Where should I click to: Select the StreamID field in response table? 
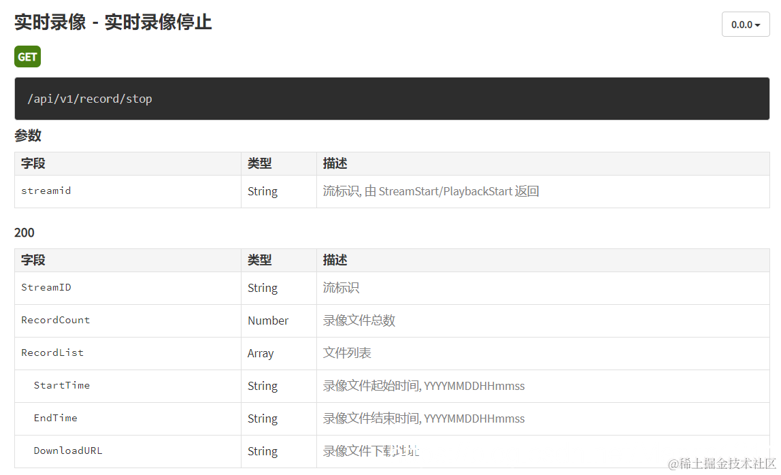pyautogui.click(x=128, y=288)
